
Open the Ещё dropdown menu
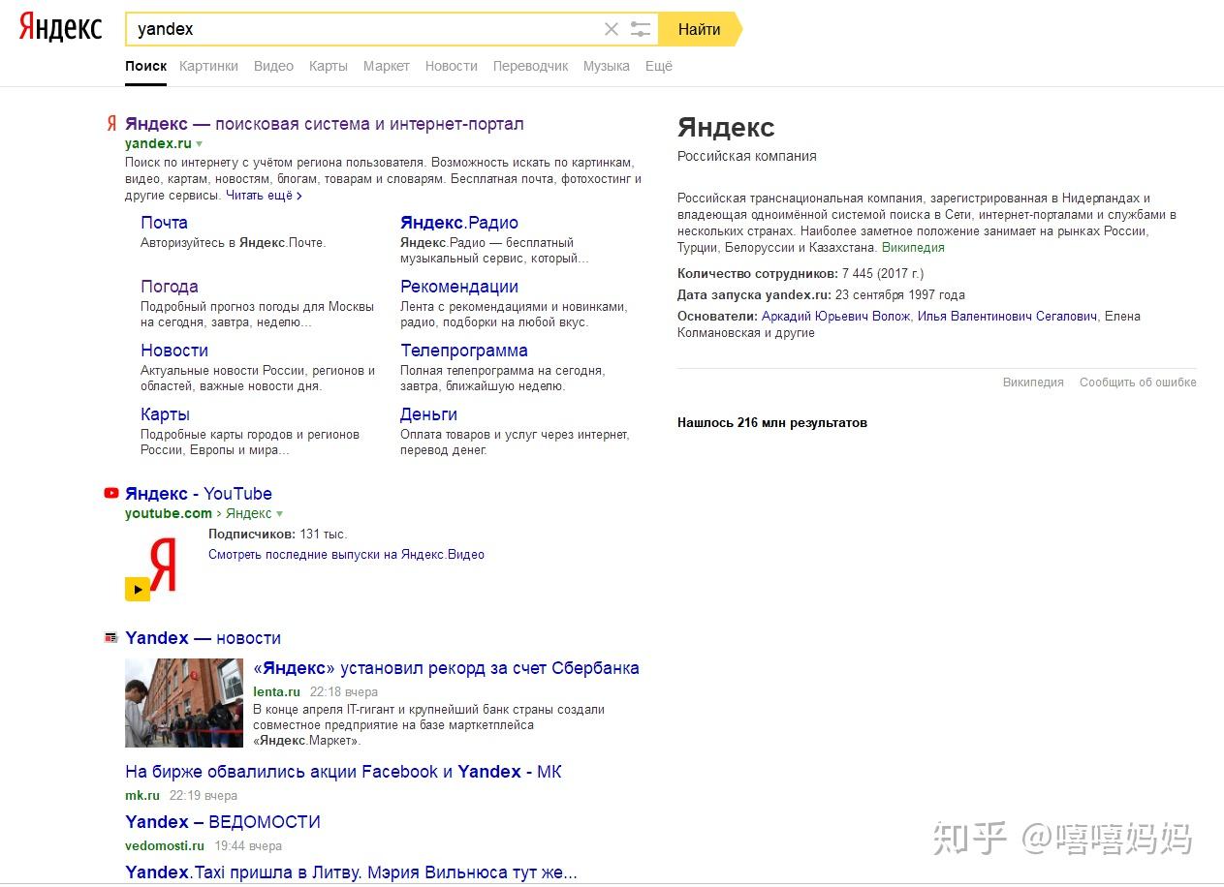coord(658,66)
